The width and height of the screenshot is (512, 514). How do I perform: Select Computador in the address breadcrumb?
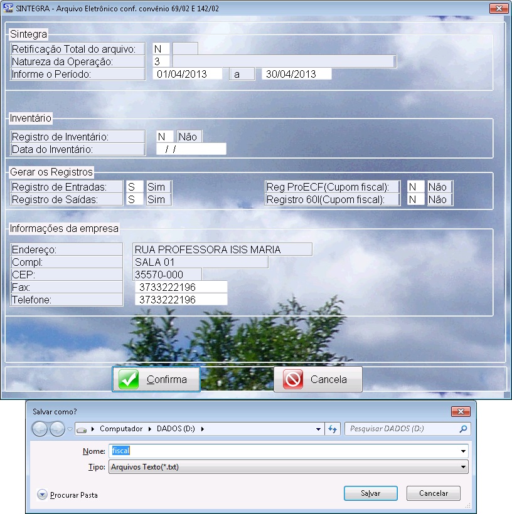point(121,429)
